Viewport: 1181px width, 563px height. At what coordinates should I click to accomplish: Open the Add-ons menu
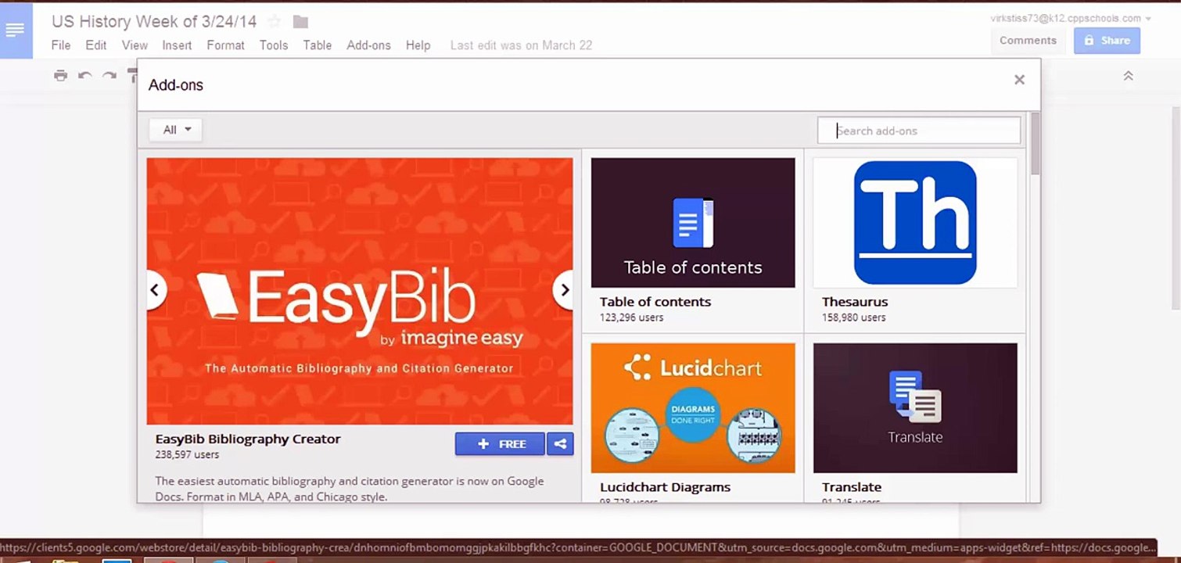pyautogui.click(x=368, y=45)
